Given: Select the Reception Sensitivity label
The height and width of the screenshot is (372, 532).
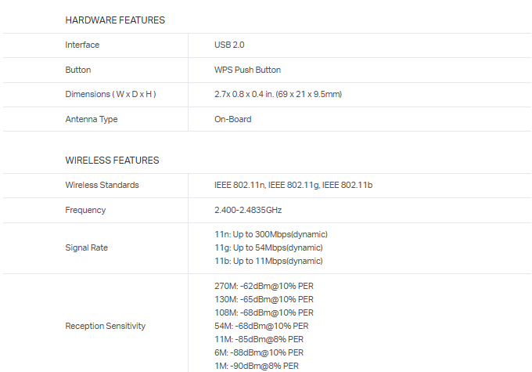Looking at the screenshot, I should (105, 326).
